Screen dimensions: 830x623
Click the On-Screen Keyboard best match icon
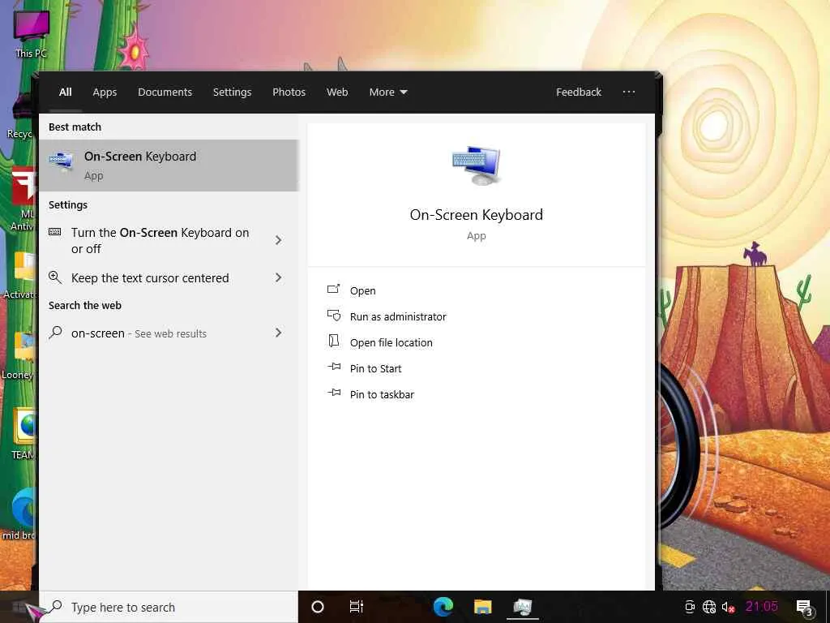(x=62, y=161)
